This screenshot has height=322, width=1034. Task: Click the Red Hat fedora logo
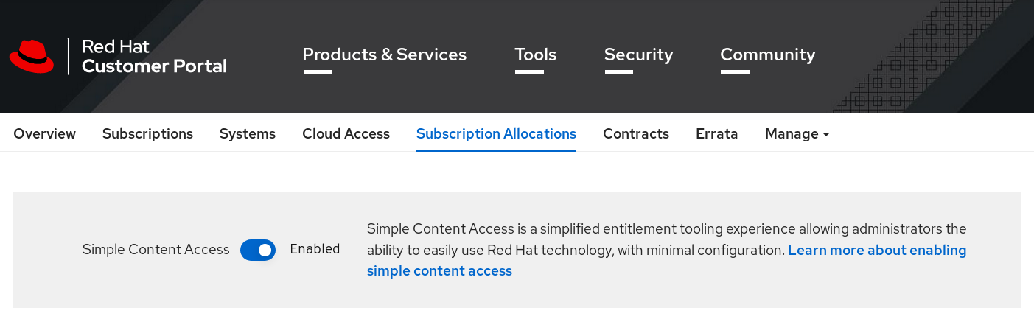click(x=32, y=57)
